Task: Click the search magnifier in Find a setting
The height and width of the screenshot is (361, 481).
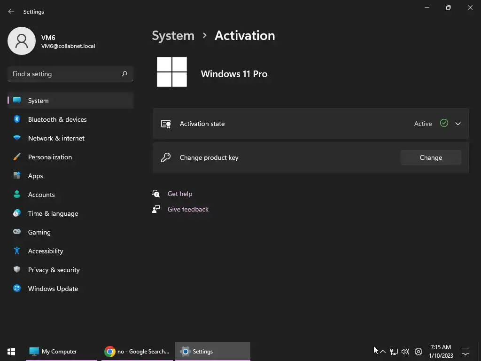Action: pos(124,74)
